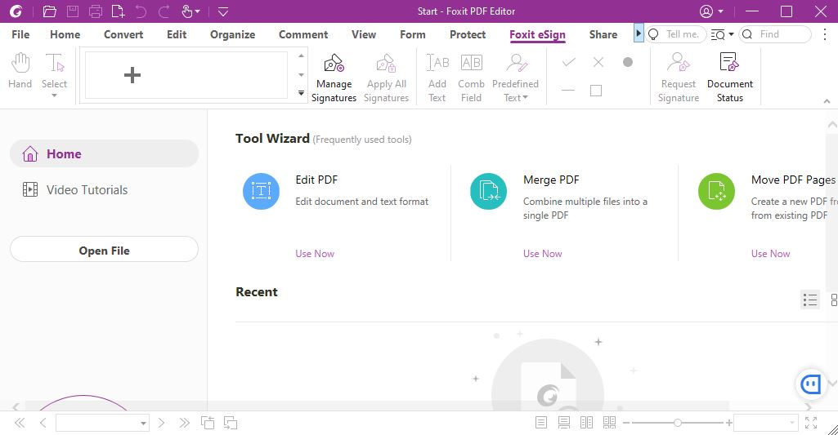Open the page number combo box dropdown

[x=143, y=424]
